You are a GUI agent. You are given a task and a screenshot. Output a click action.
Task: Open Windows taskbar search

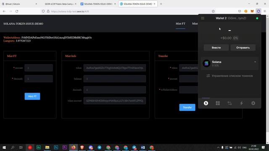click(13, 147)
